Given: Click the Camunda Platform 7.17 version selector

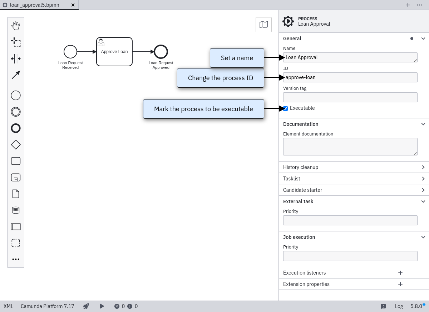Looking at the screenshot, I should pos(47,306).
